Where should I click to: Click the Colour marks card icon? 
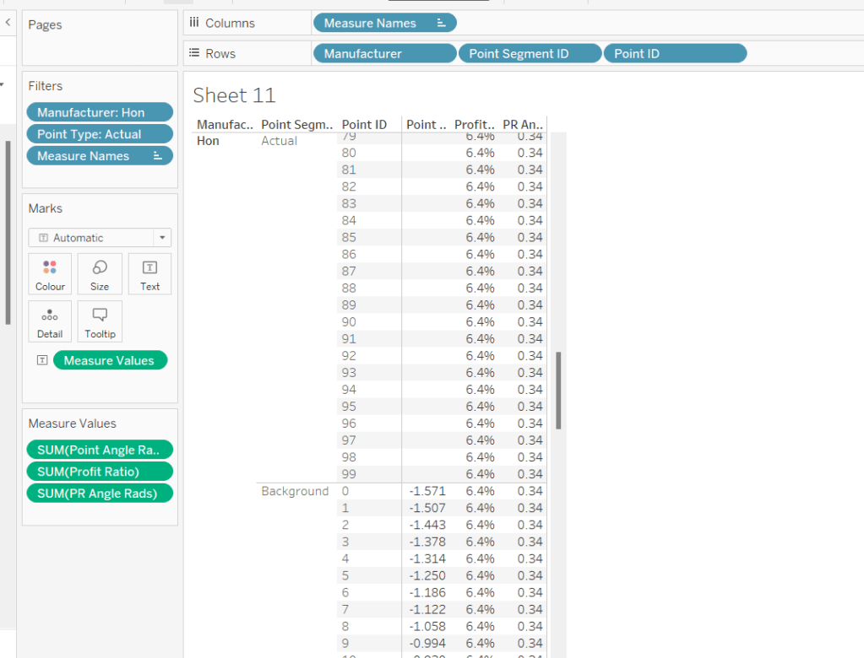[x=50, y=273]
